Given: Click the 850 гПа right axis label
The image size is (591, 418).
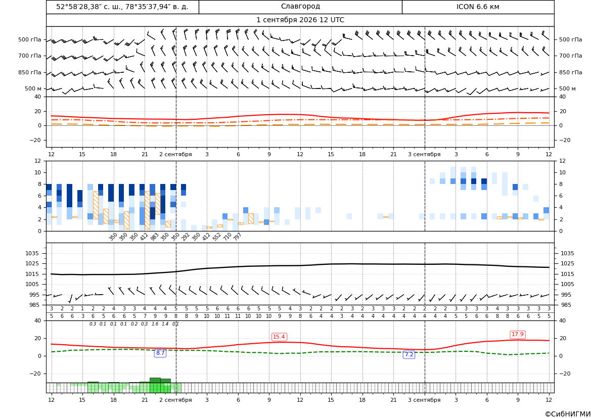Looking at the screenshot, I should click(x=570, y=72).
